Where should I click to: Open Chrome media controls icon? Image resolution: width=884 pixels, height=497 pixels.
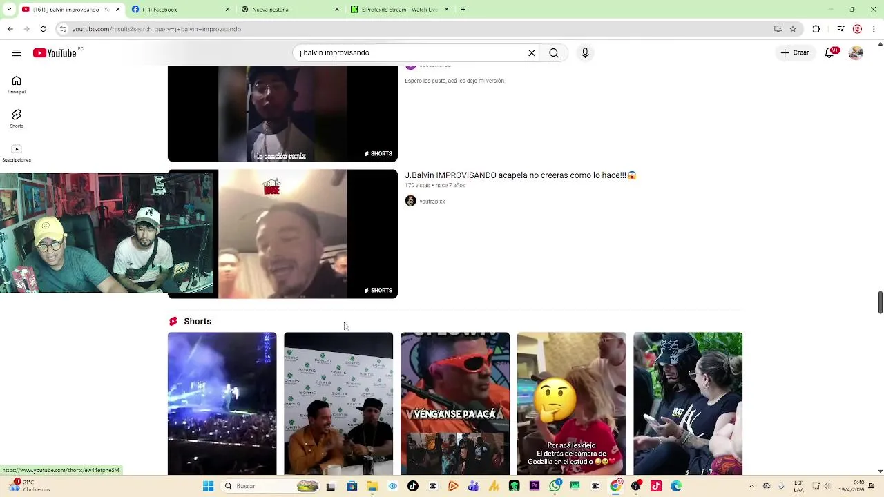coord(840,29)
